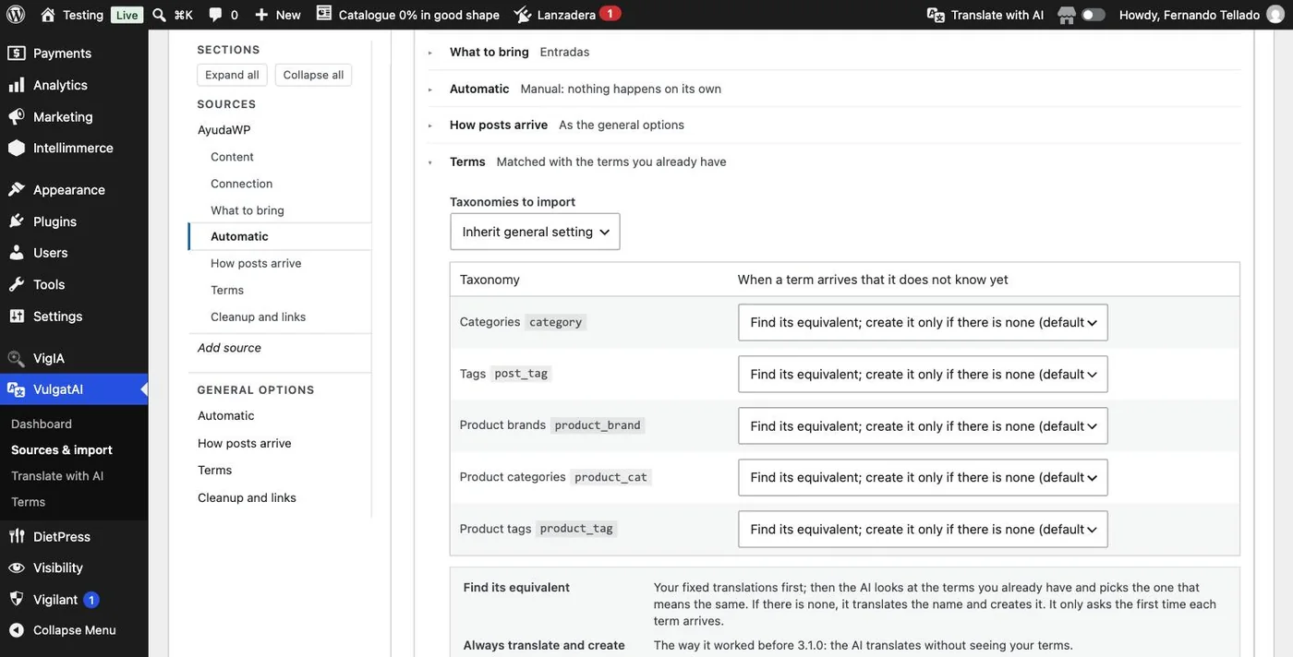
Task: Open the Tools wrench icon
Action: [x=16, y=284]
